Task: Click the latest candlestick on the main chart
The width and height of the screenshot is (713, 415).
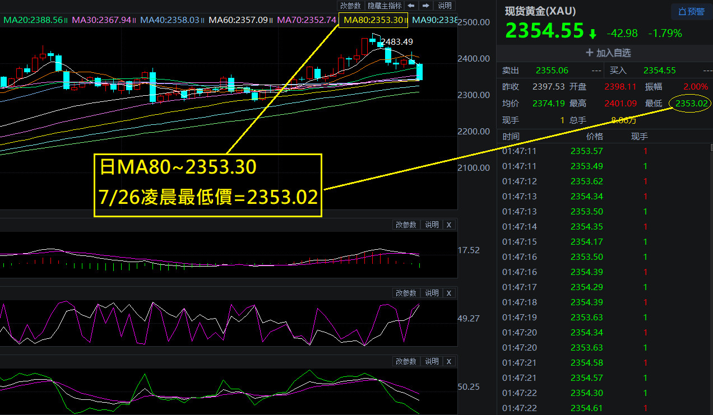Action: [x=420, y=72]
